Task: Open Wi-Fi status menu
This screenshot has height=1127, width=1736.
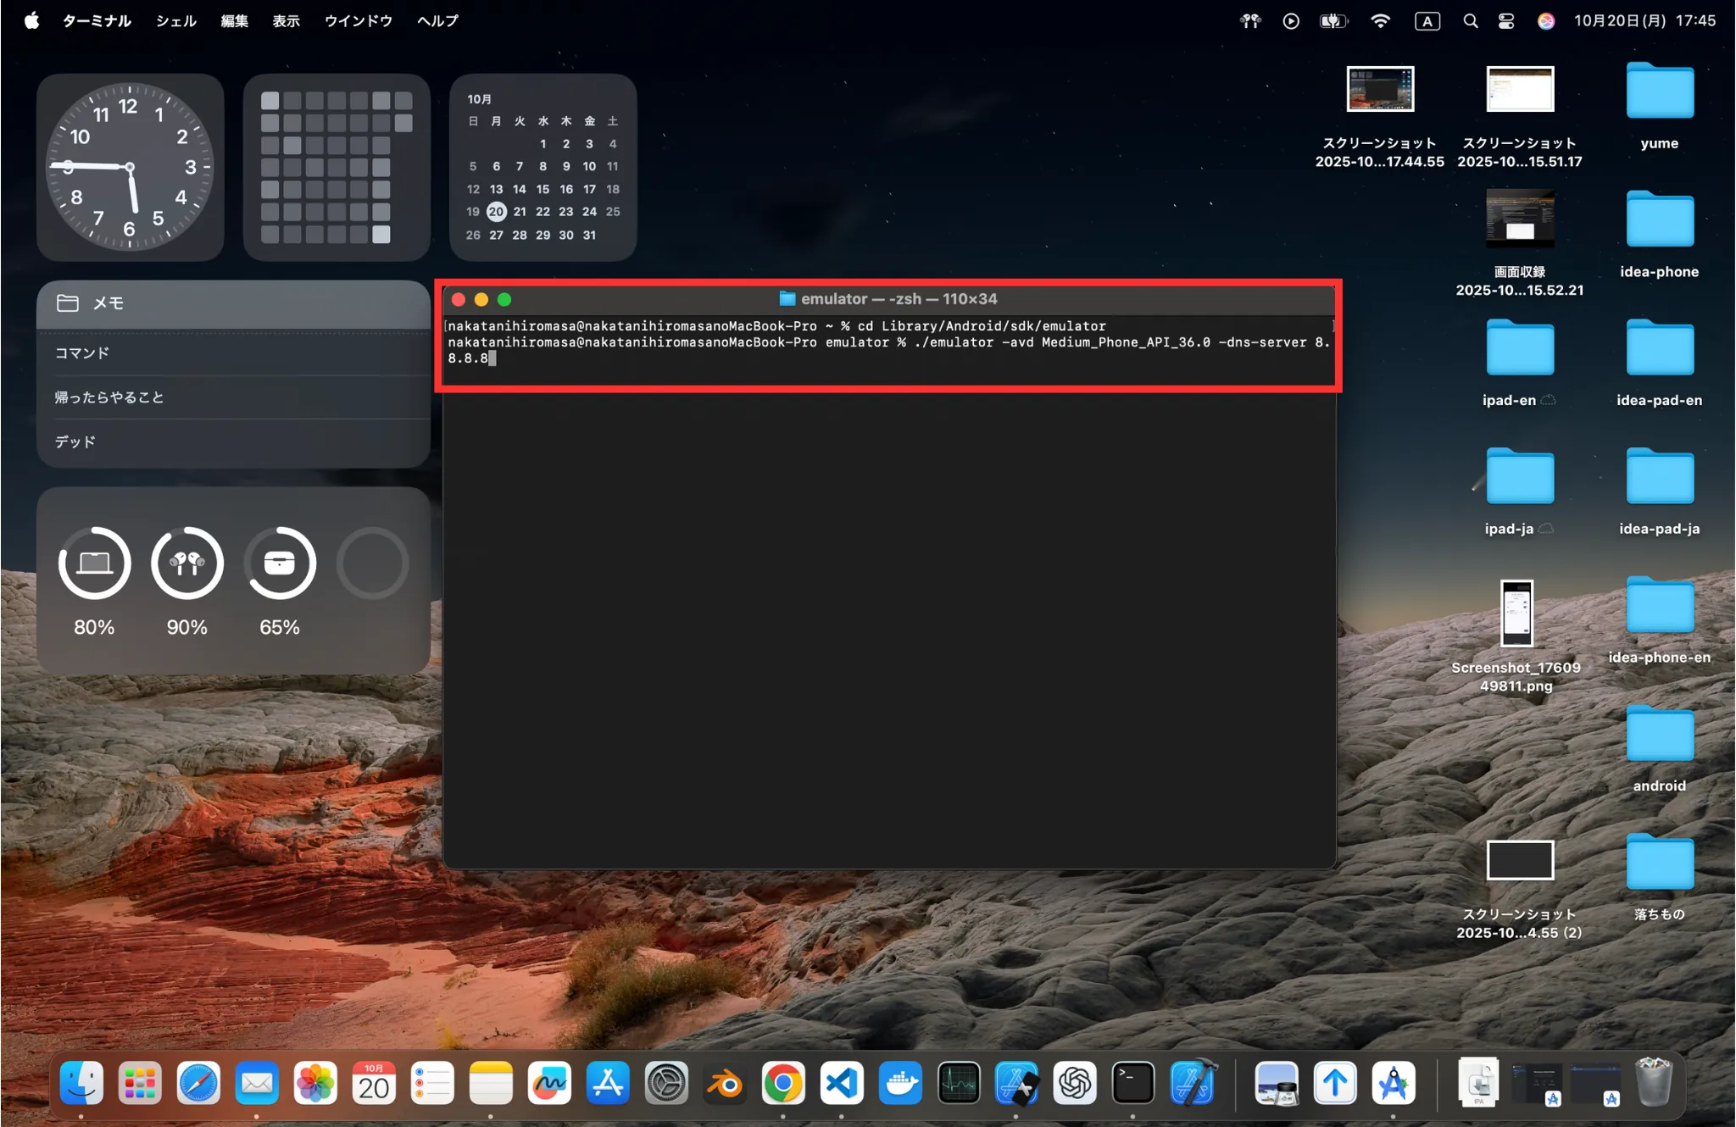Action: click(1380, 21)
